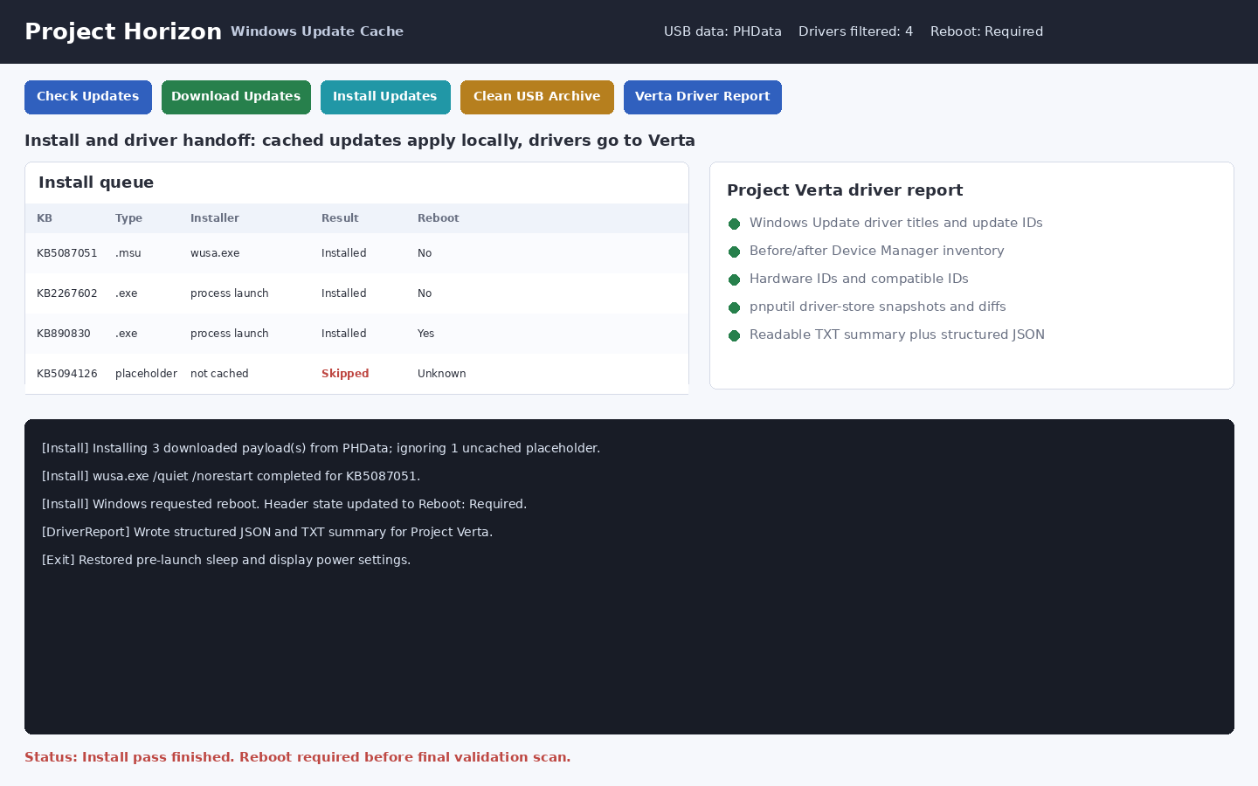Click log line Windows requested reboot
Image resolution: width=1258 pixels, height=786 pixels.
pyautogui.click(x=284, y=504)
